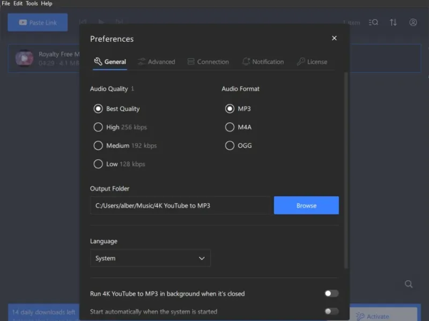Click the Connection tab server icon
This screenshot has width=429, height=321.
pos(191,62)
